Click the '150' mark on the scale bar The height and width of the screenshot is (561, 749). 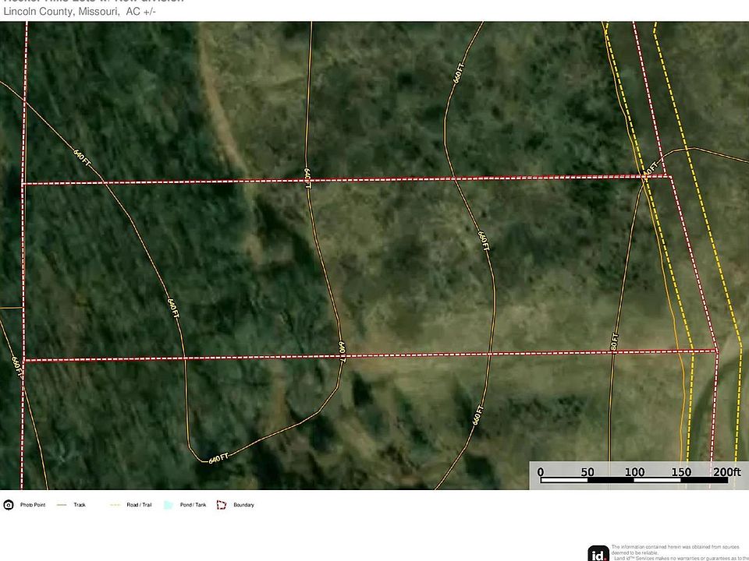pos(681,472)
